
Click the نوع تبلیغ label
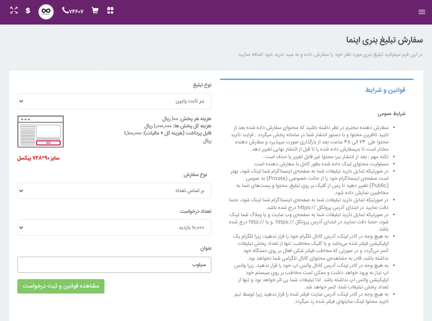point(202,85)
